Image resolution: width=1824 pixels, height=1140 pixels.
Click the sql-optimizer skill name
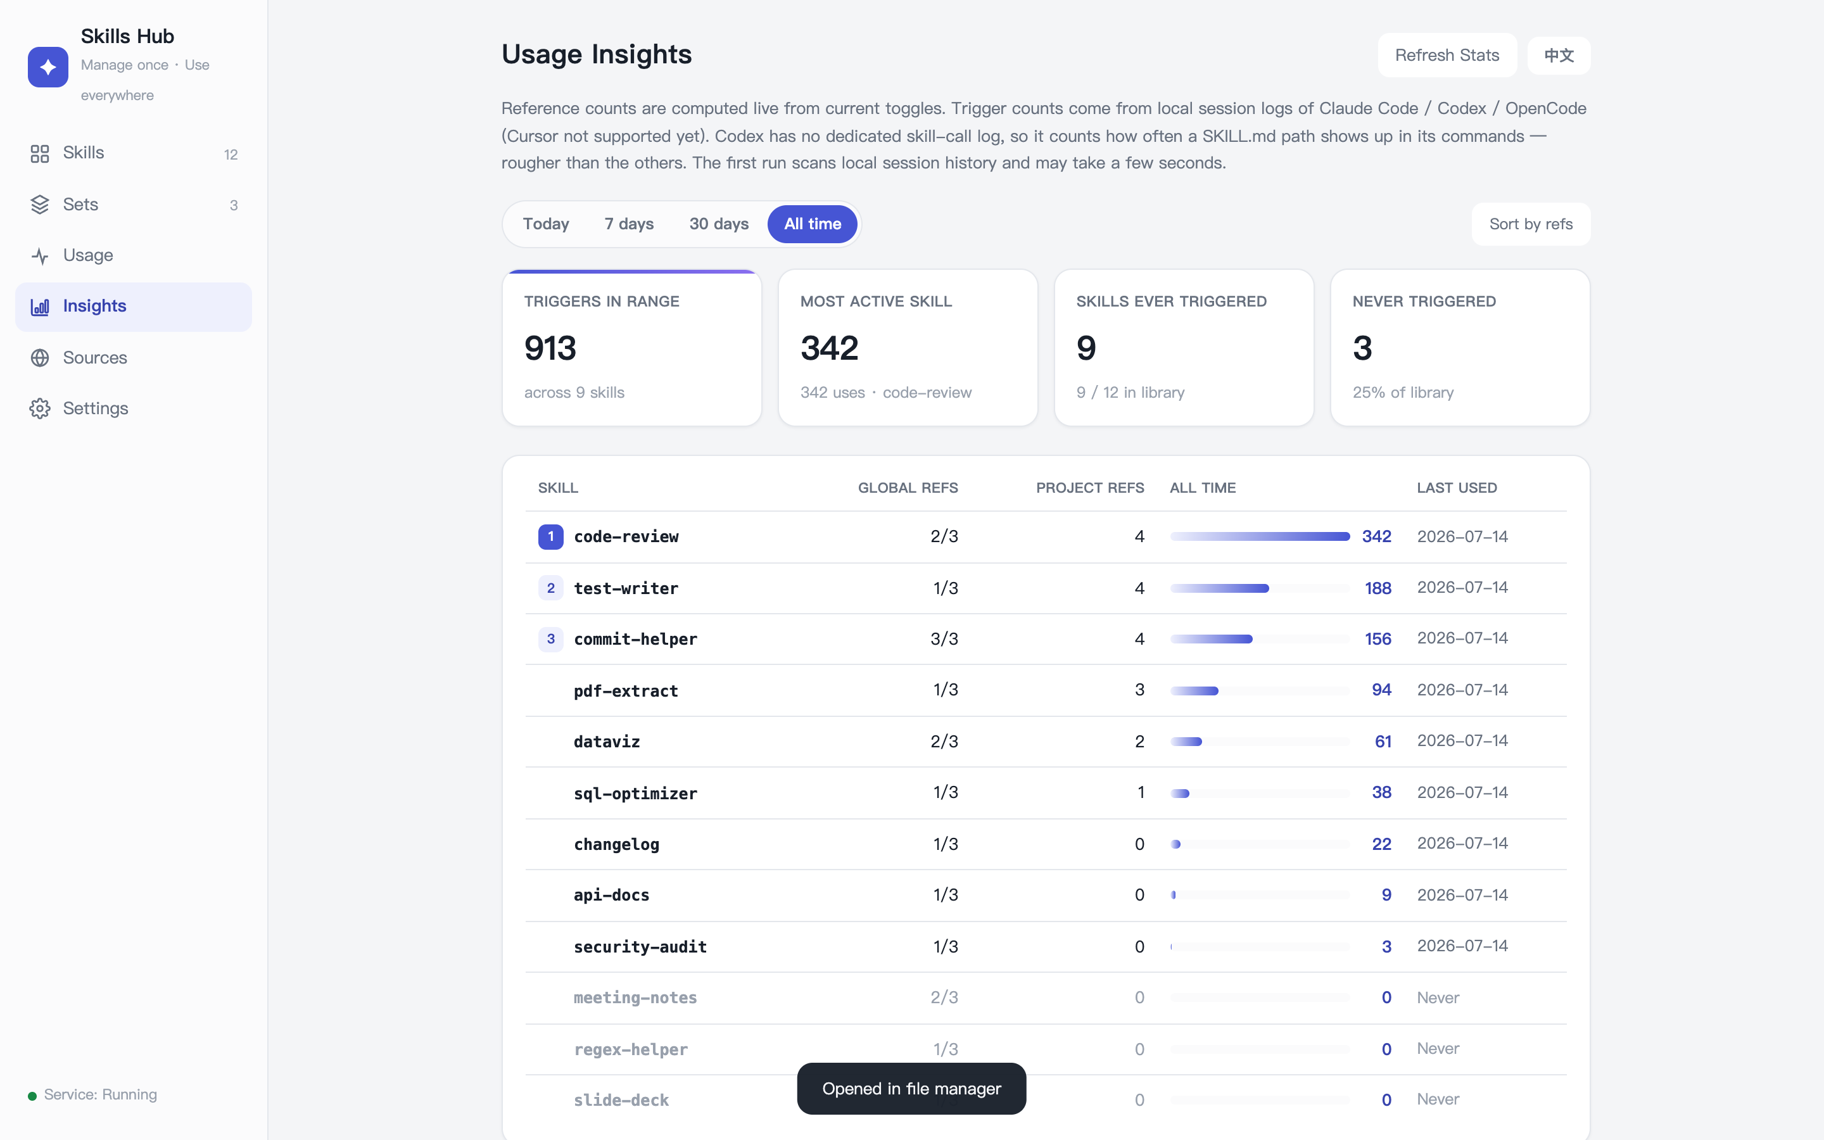tap(635, 793)
